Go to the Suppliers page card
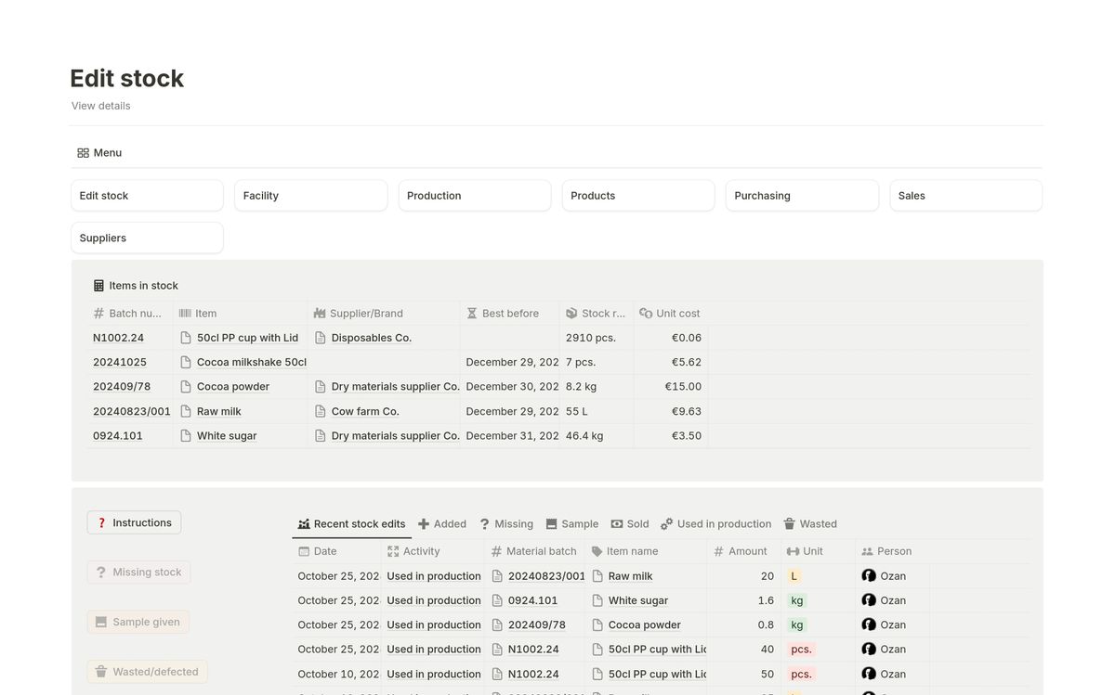The image size is (1115, 695). click(x=147, y=238)
